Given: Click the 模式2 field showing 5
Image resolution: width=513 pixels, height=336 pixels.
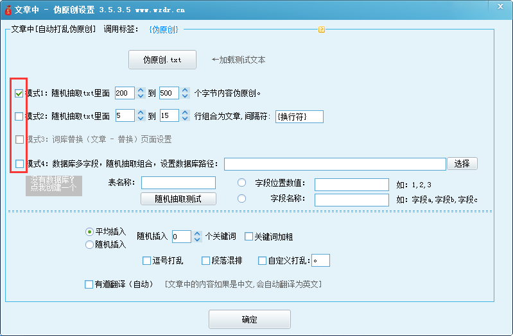Looking at the screenshot, I should click(125, 115).
